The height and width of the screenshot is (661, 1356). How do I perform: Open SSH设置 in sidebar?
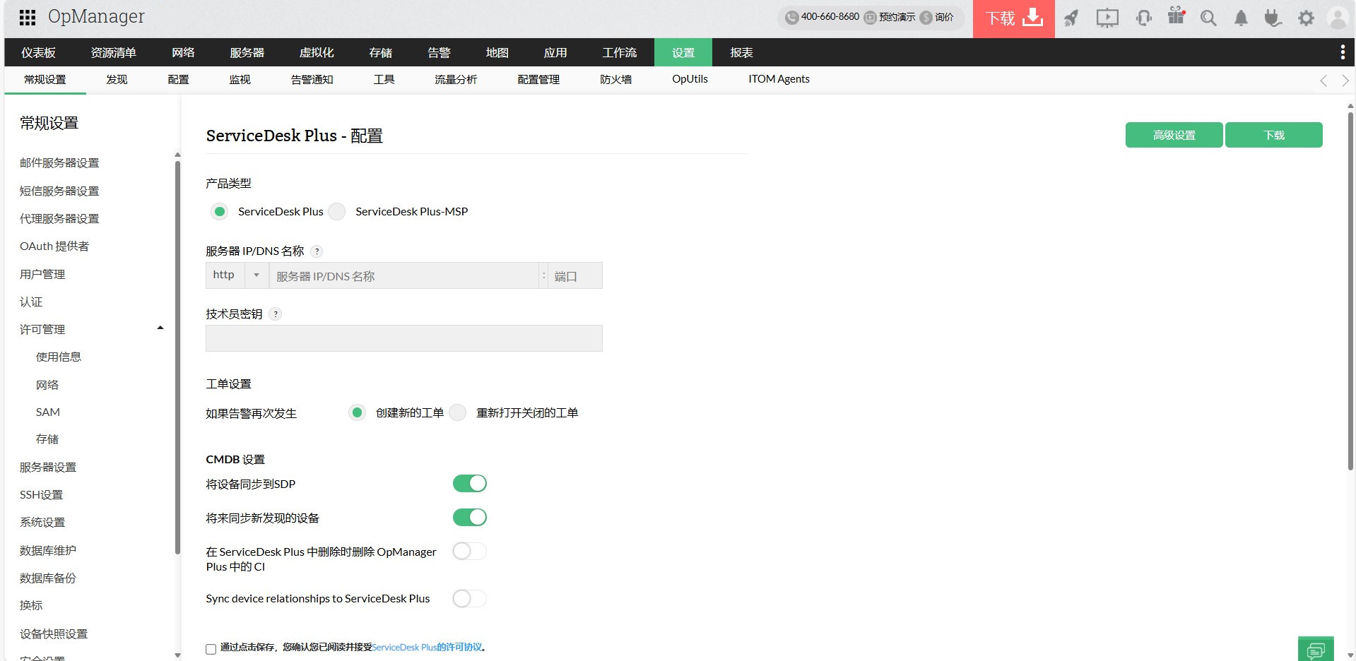[41, 495]
